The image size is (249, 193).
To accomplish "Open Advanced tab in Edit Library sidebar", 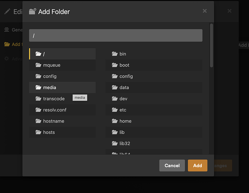I will [13, 59].
